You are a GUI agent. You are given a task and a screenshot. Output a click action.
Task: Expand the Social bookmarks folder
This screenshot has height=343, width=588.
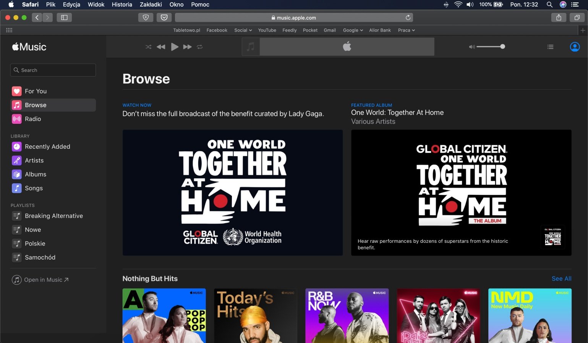tap(243, 30)
